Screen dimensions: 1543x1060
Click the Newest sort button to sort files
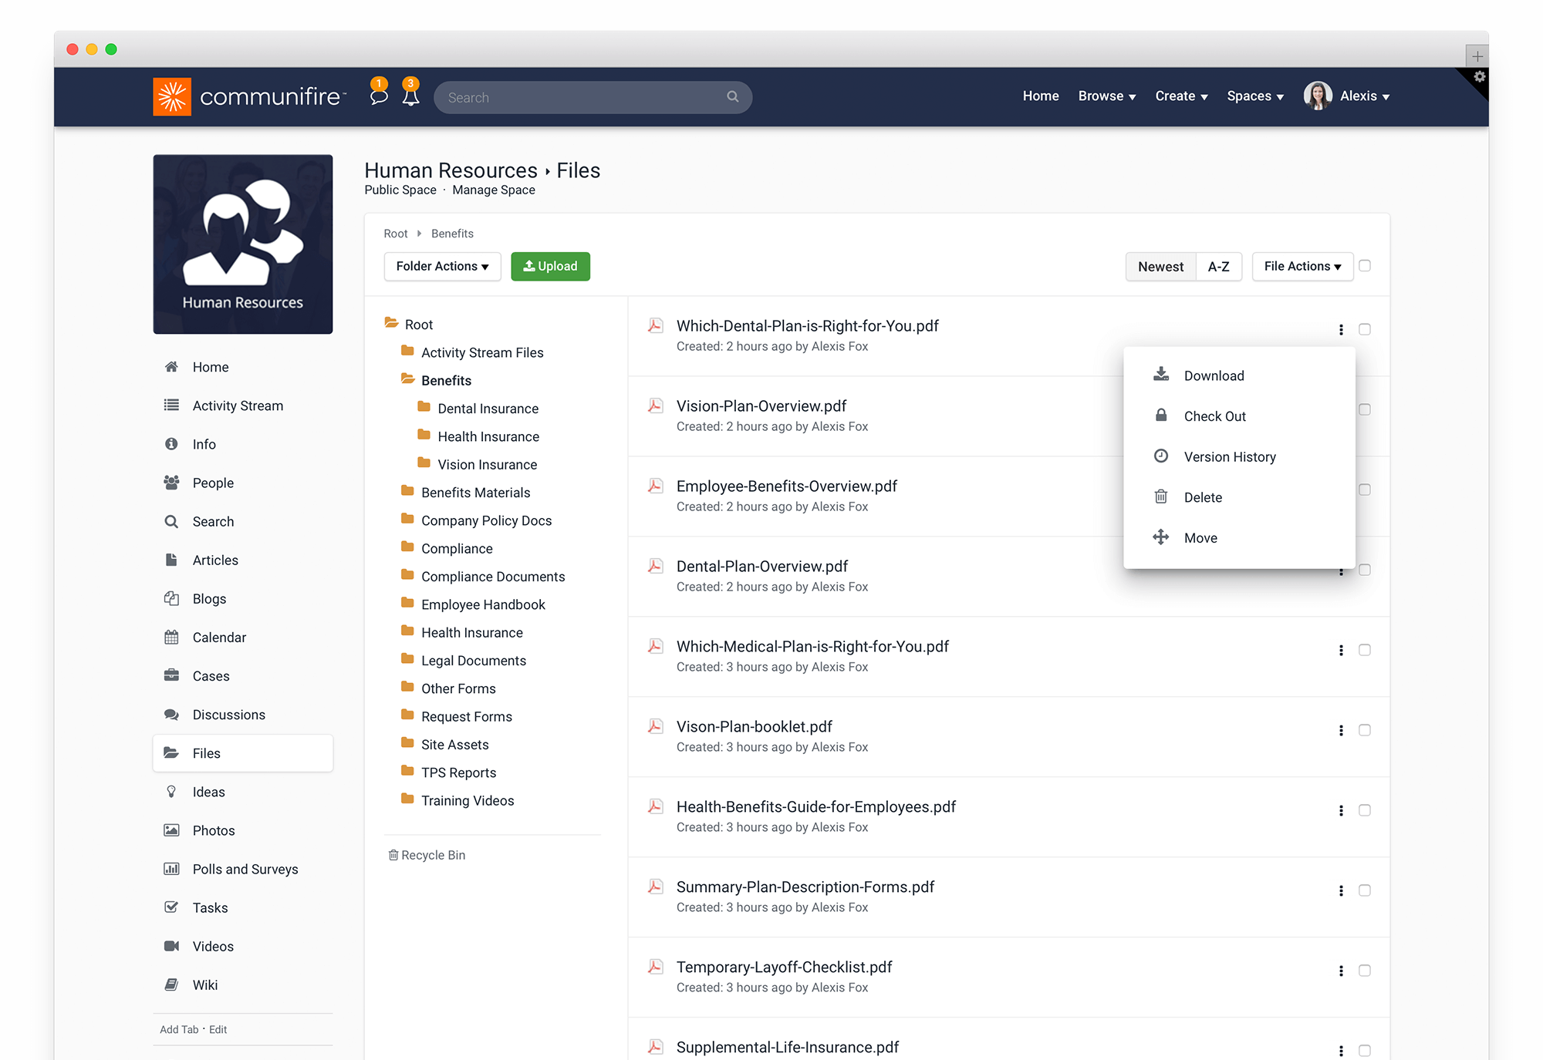click(x=1160, y=266)
